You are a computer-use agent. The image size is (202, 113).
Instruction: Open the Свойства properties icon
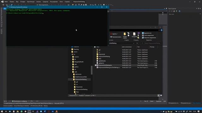(134, 35)
